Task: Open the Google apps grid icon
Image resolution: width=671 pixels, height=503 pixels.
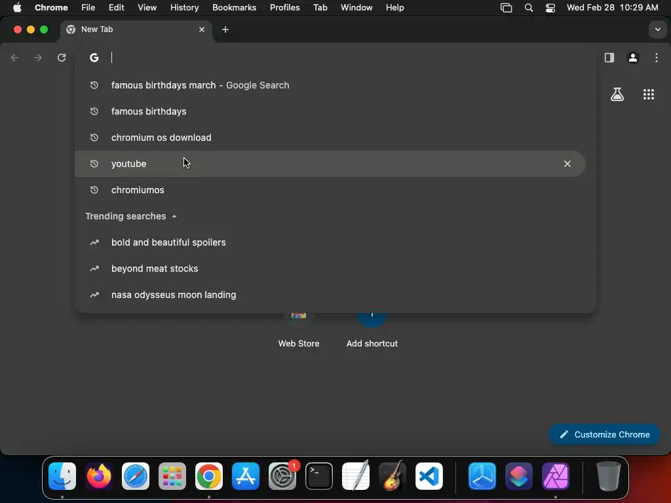Action: click(649, 94)
